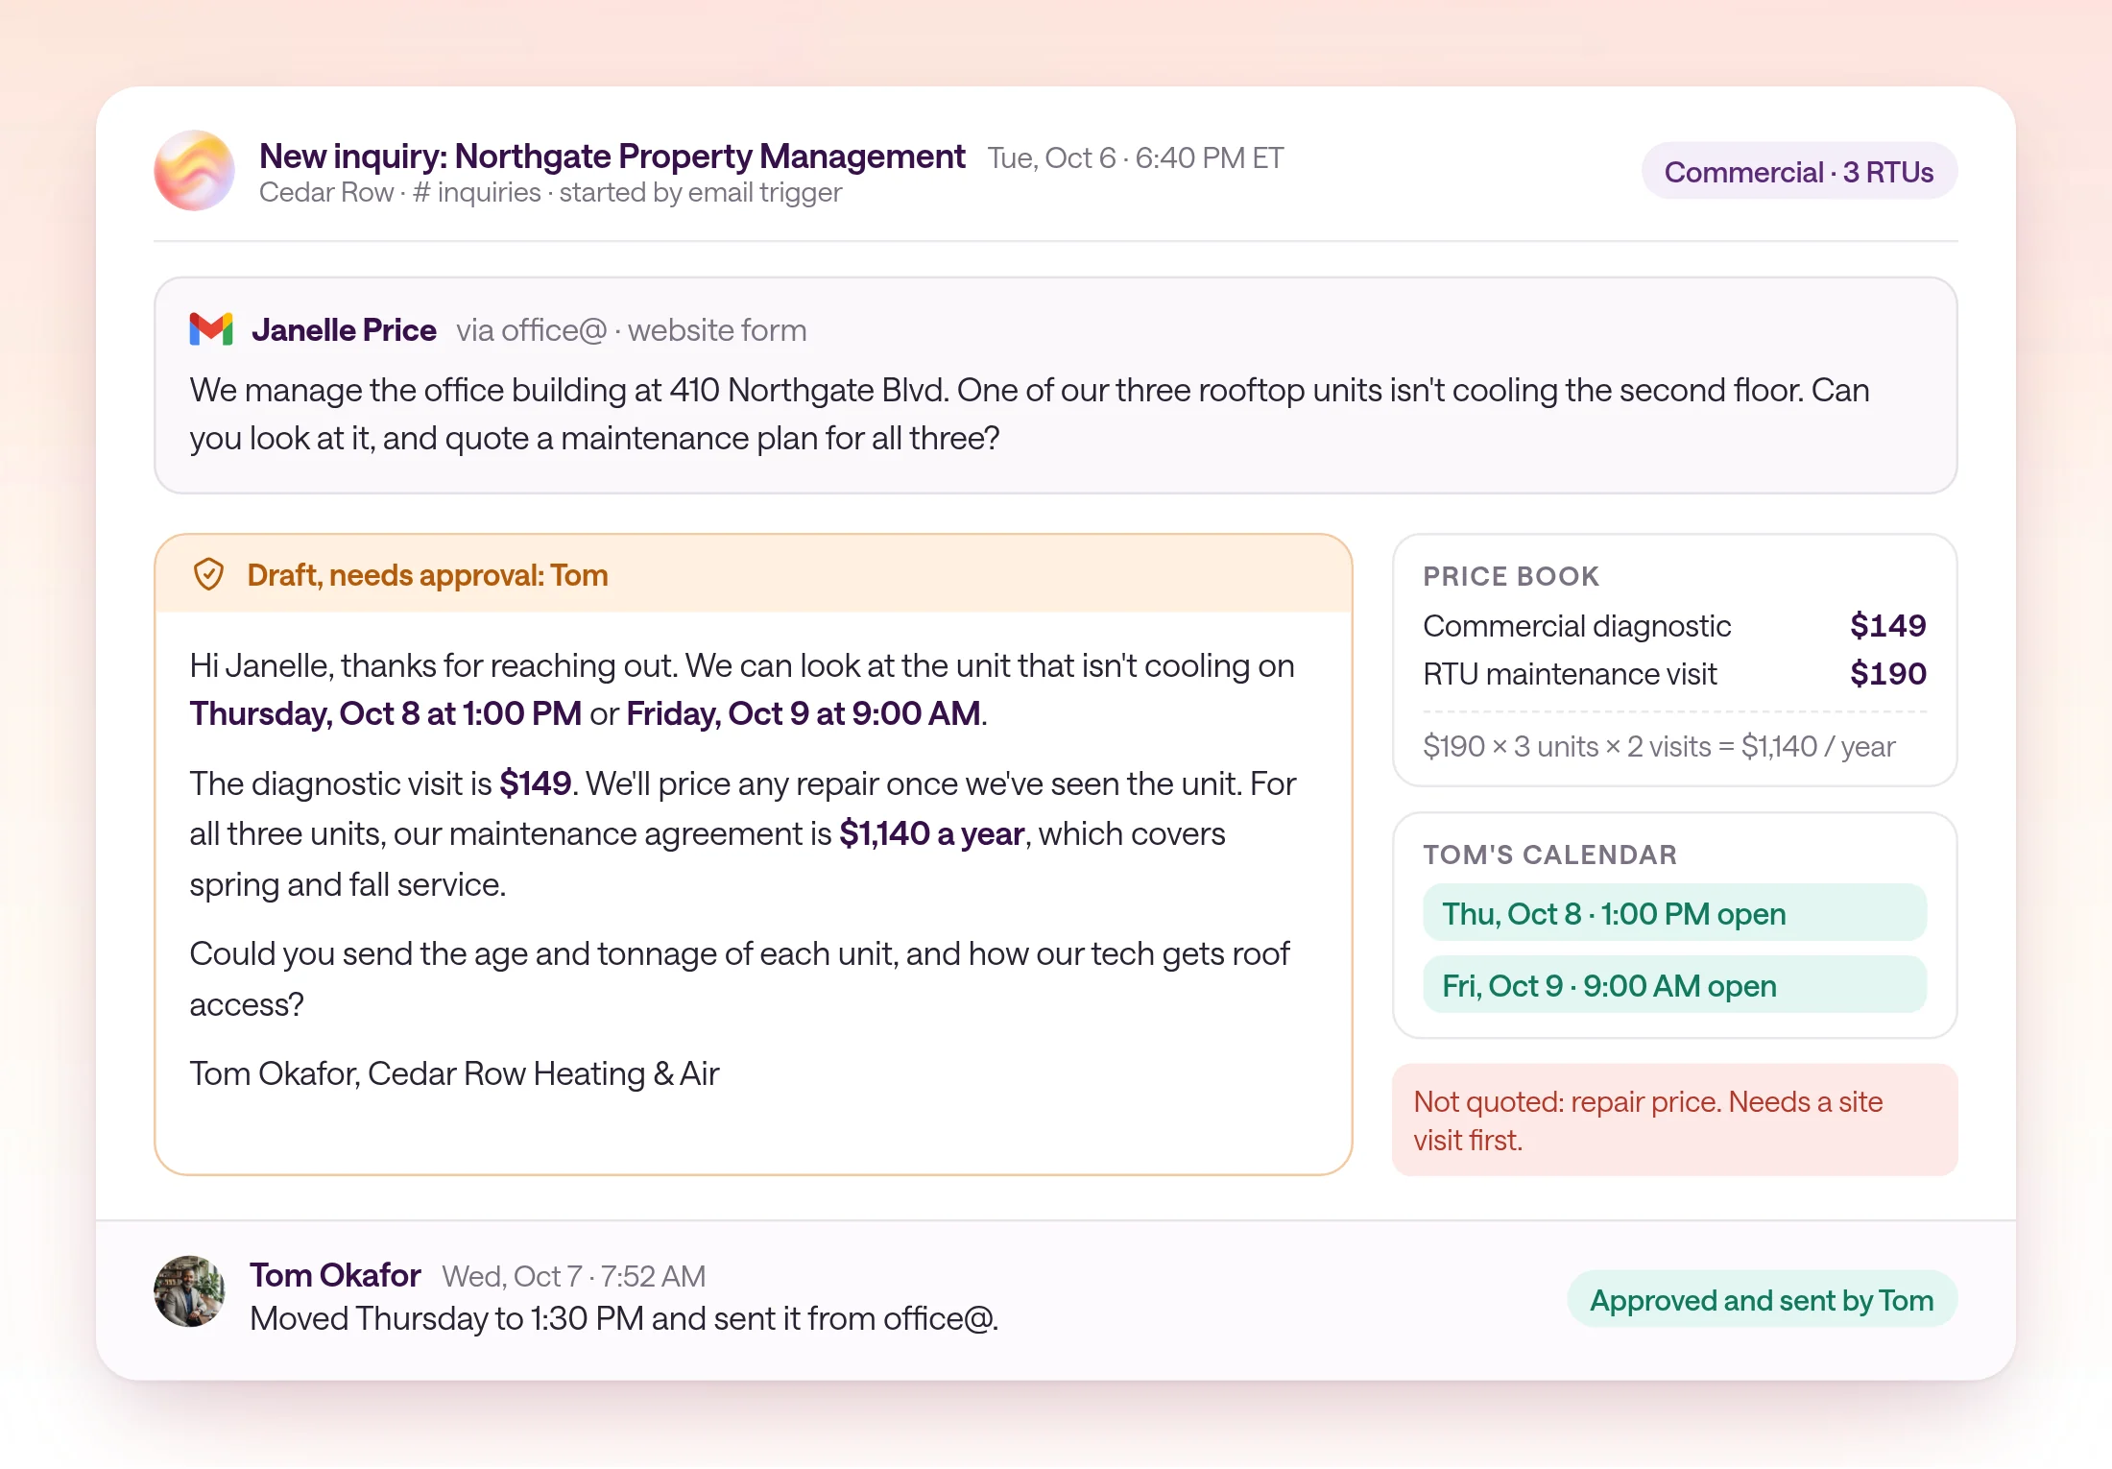Click the colorful swirl assistant avatar

click(194, 171)
